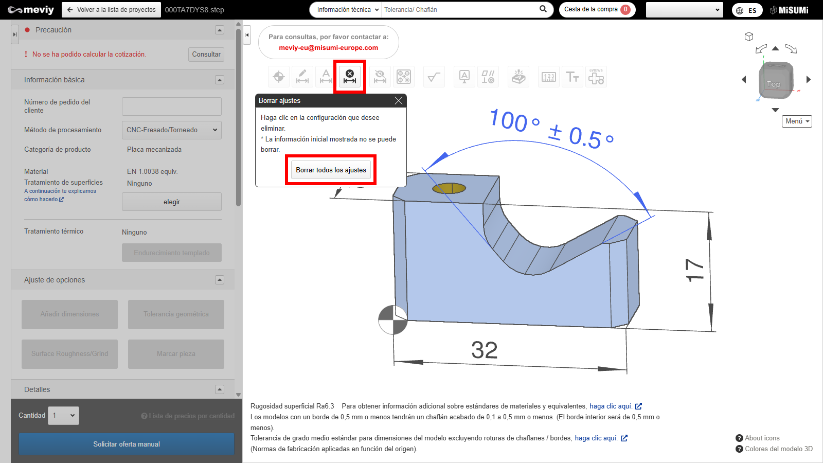
Task: Open the Cantidad quantity dropdown
Action: pos(64,416)
